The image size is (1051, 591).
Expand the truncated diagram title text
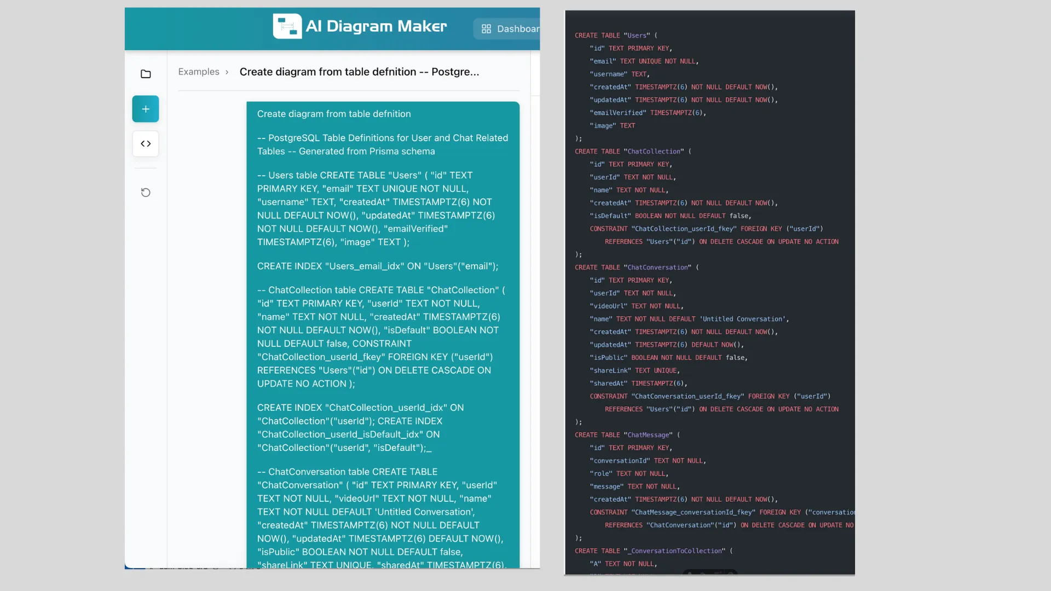(359, 72)
